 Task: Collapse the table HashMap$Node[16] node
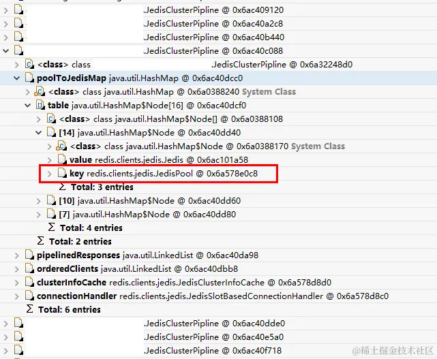27,106
